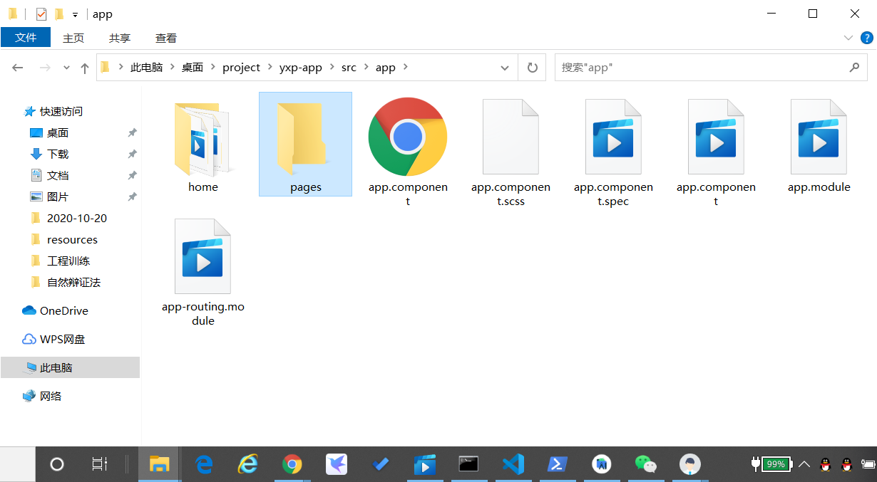Select 下载 in the navigation pane

coord(58,154)
